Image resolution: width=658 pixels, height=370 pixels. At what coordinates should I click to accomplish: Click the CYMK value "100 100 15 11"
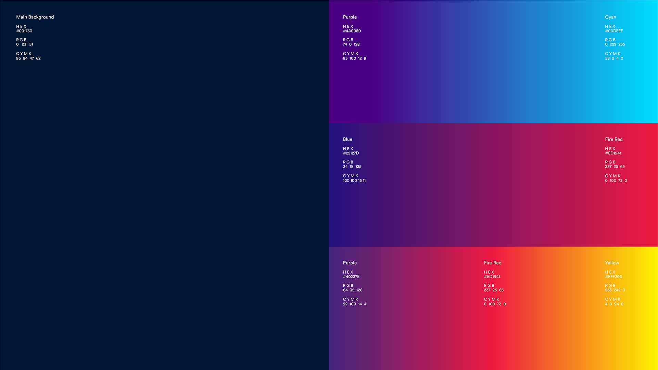coord(354,181)
